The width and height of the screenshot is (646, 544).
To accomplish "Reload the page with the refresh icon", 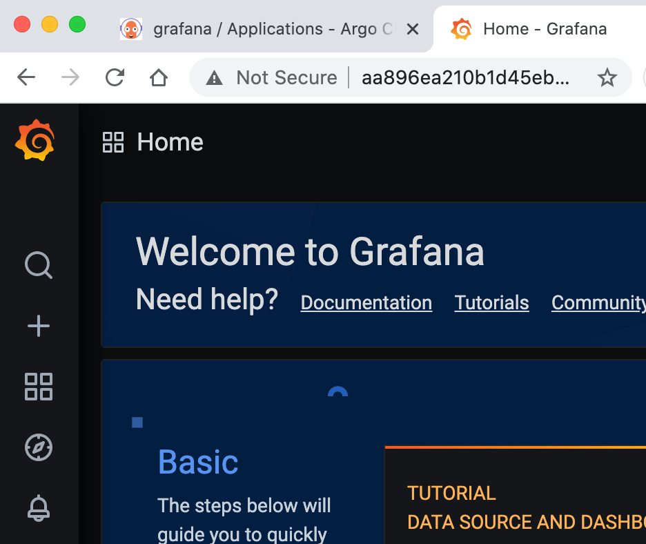I will (x=115, y=77).
